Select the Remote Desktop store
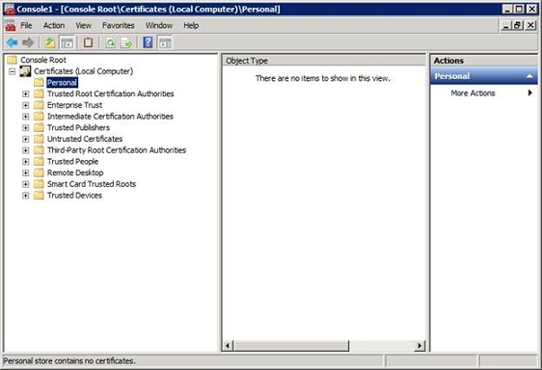The image size is (542, 370). (75, 172)
